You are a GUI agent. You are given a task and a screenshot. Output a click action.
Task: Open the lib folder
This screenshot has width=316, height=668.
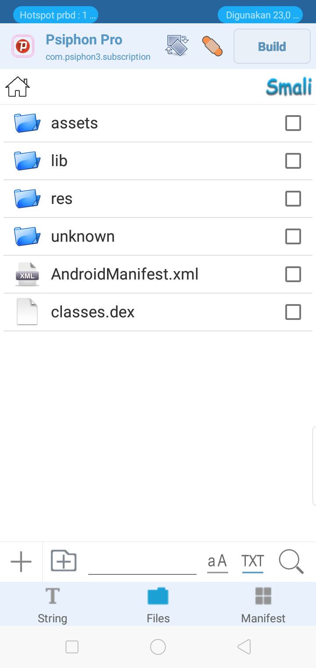pos(59,161)
